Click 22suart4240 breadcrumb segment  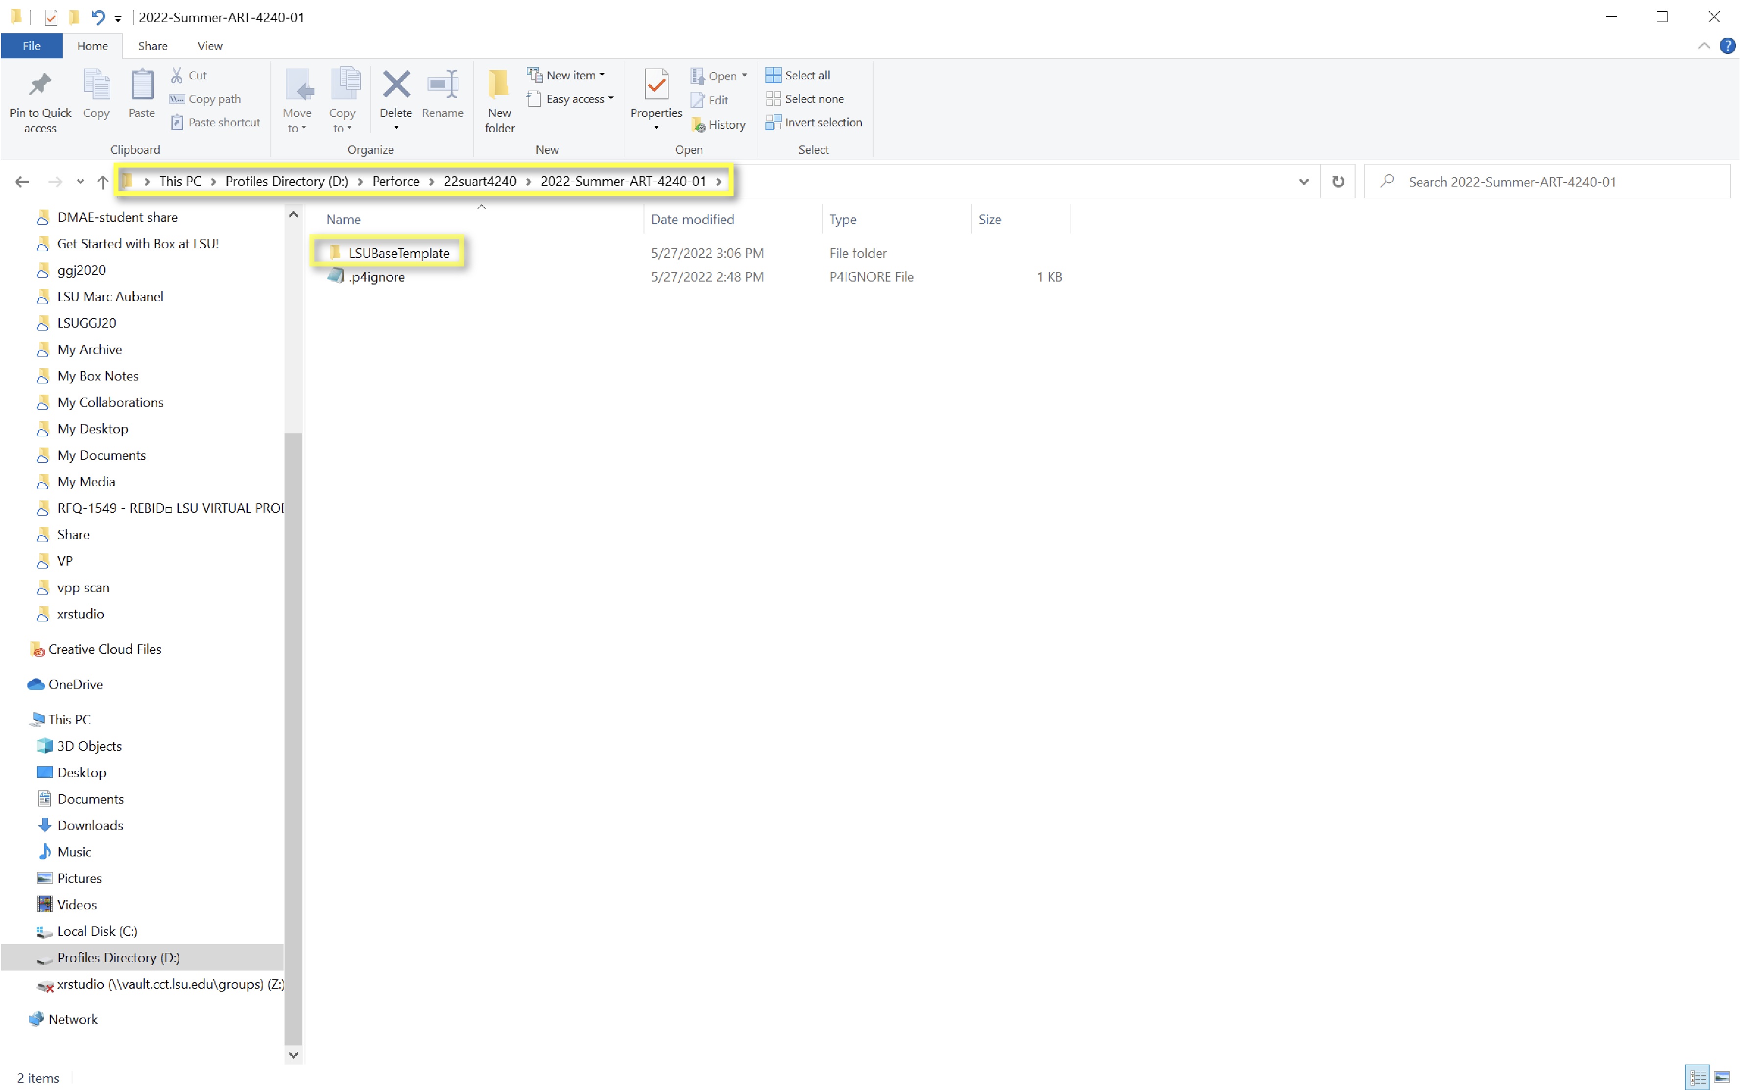480,181
